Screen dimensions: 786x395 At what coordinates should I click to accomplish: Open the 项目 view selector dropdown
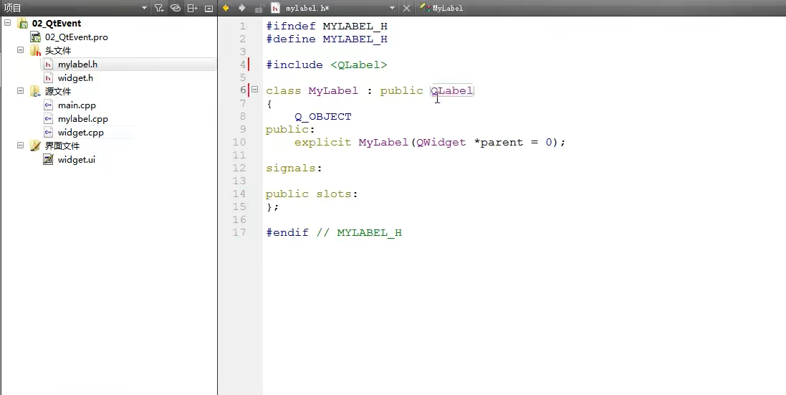[x=144, y=8]
